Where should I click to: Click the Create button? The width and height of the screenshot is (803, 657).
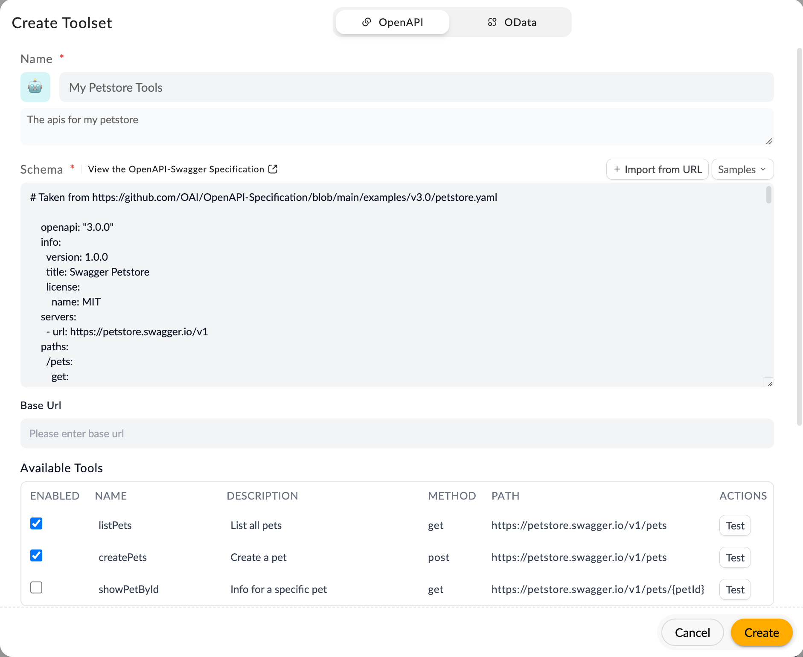tap(761, 632)
